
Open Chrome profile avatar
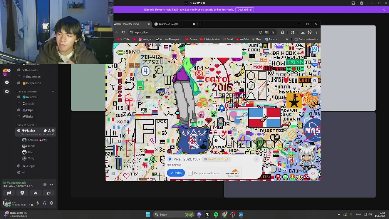pos(309,32)
